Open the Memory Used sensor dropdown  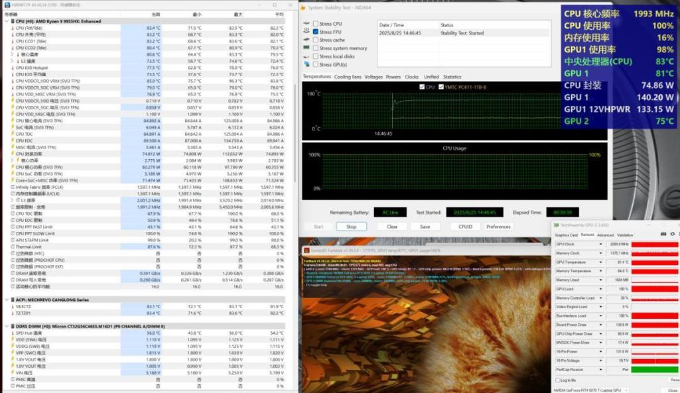pos(600,280)
